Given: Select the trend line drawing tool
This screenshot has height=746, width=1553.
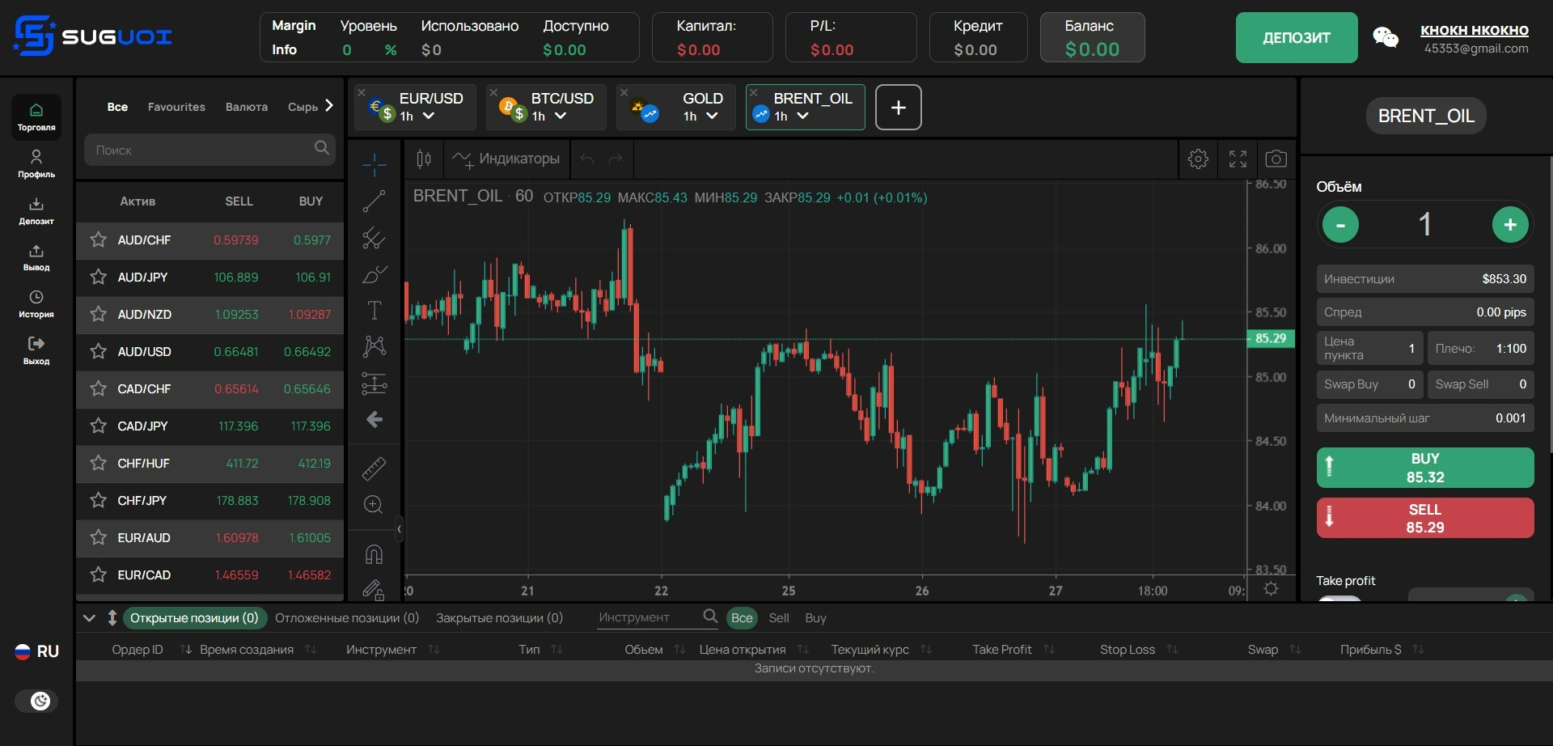Looking at the screenshot, I should tap(374, 201).
